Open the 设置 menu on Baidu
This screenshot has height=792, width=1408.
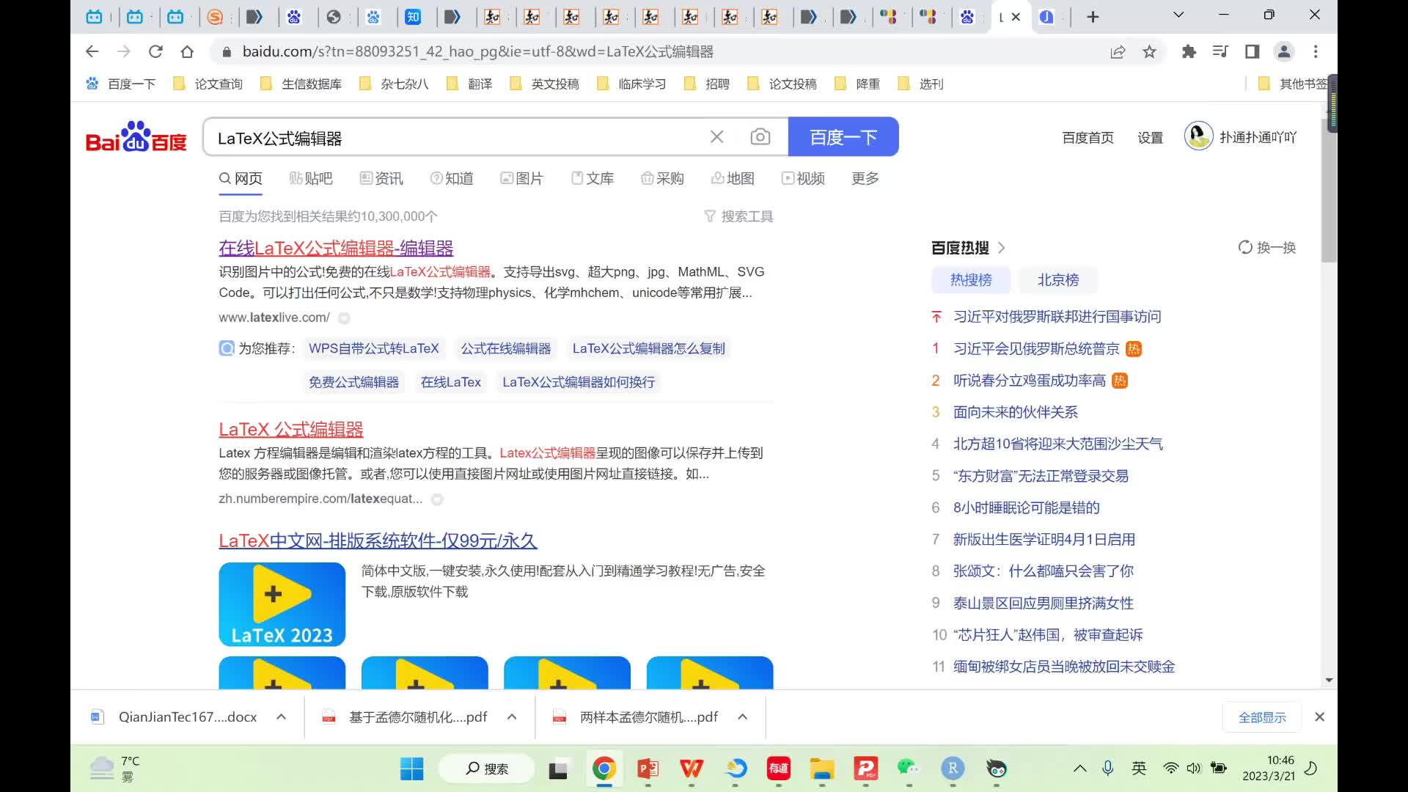pyautogui.click(x=1150, y=137)
